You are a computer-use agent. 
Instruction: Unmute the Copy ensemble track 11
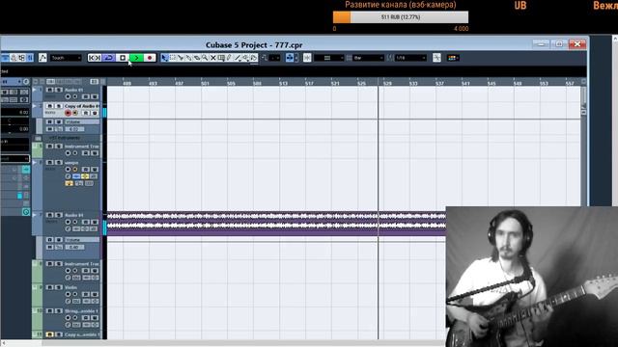pos(49,334)
